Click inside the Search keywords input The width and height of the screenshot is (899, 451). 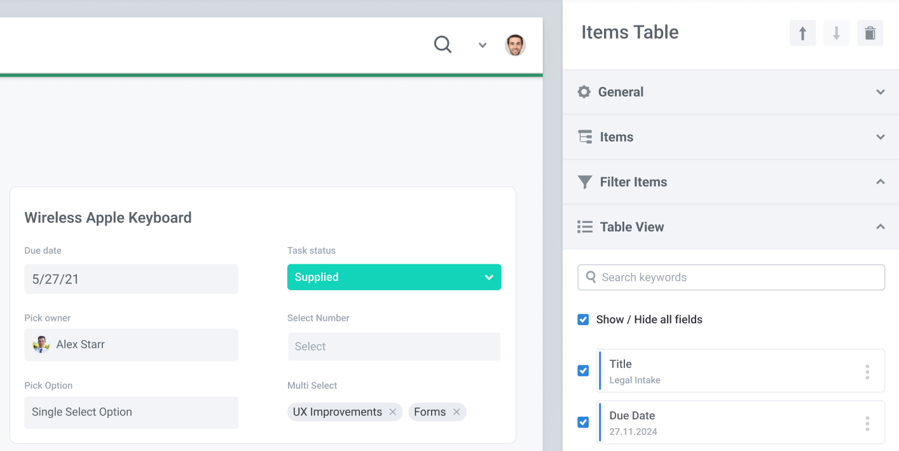pos(699,277)
